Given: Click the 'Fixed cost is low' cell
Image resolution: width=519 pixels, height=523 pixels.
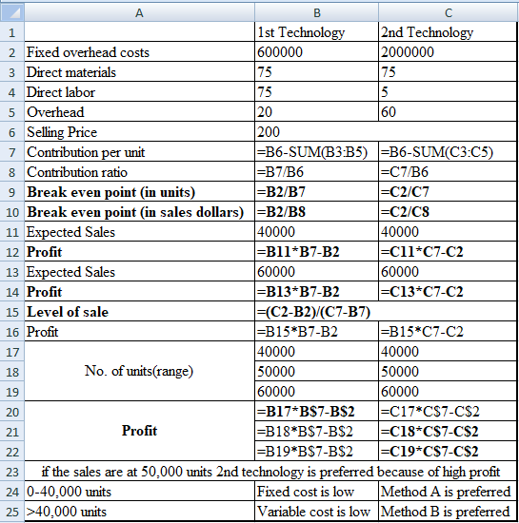Looking at the screenshot, I should [x=316, y=492].
